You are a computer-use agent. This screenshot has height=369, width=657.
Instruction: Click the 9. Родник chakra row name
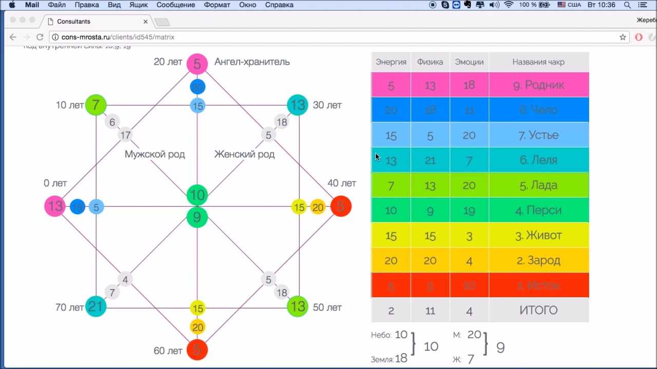pyautogui.click(x=538, y=85)
